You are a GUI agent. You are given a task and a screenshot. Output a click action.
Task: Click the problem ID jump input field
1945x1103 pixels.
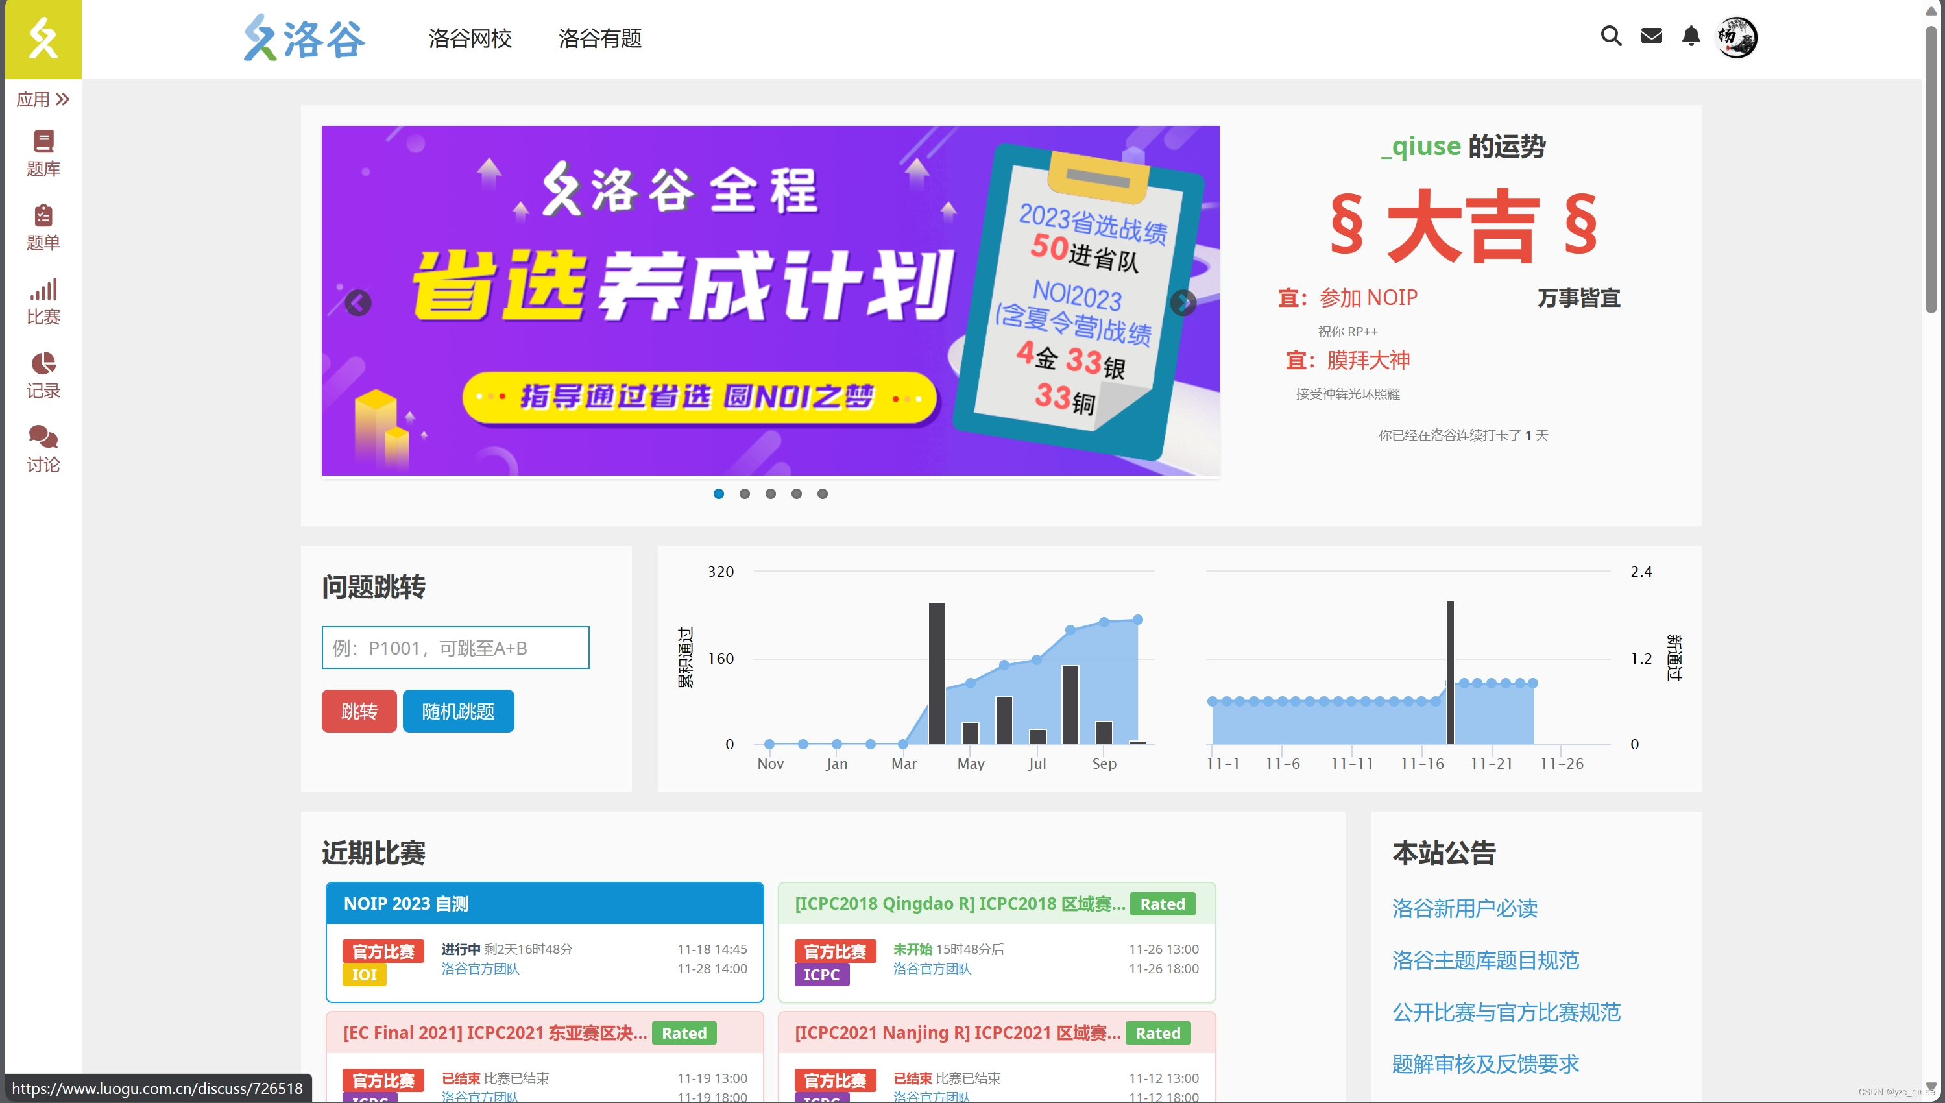click(455, 648)
